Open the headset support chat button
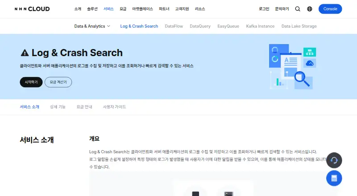 pos(334,160)
